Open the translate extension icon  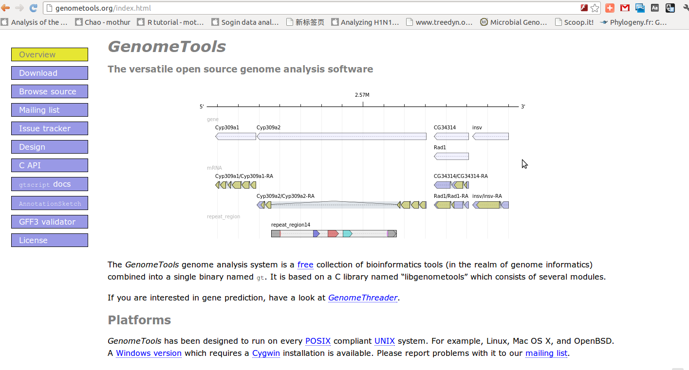[x=670, y=8]
